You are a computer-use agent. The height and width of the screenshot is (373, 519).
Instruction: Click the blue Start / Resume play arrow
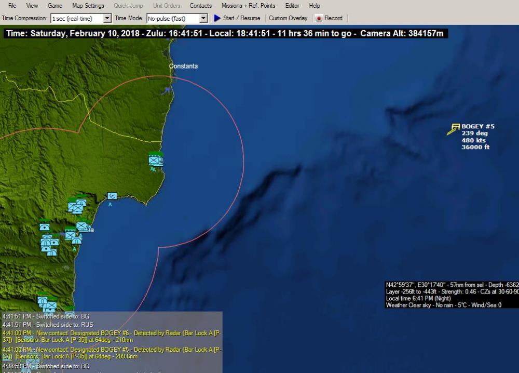(x=217, y=18)
